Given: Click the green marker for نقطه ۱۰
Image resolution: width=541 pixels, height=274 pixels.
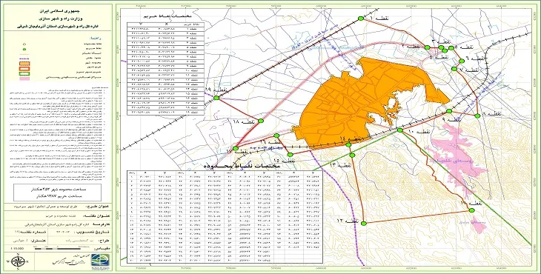Looking at the screenshot, I should click(x=400, y=130).
